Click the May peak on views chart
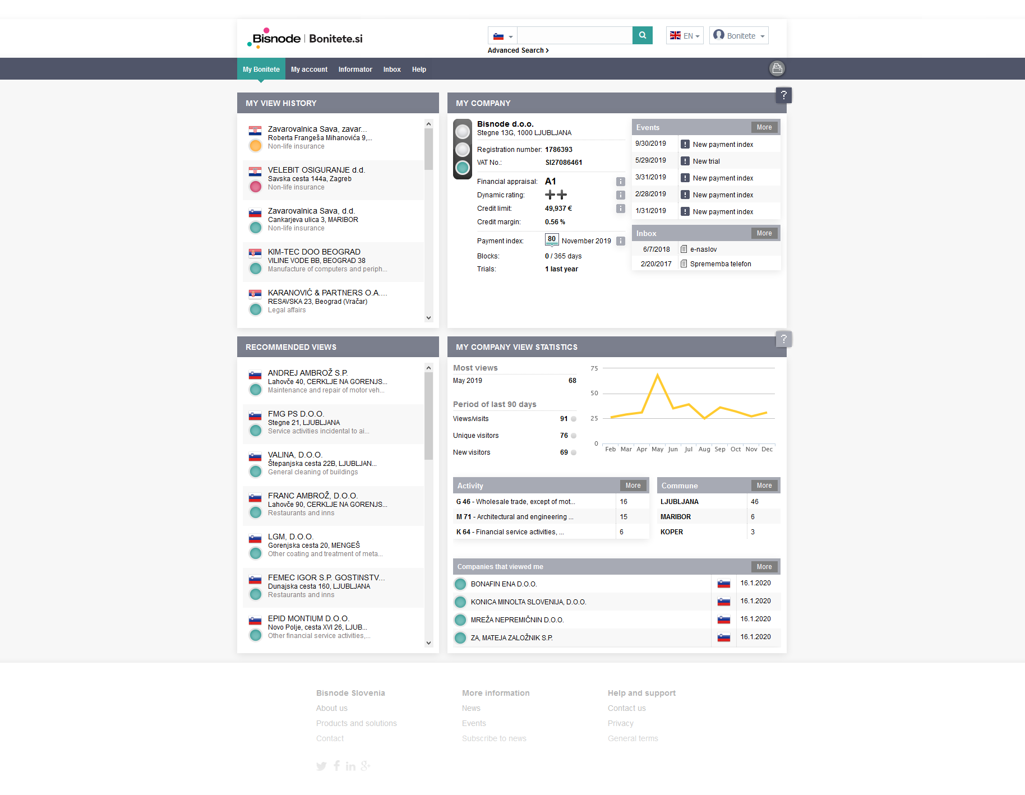Screen dimensions: 1025x795 [x=657, y=375]
